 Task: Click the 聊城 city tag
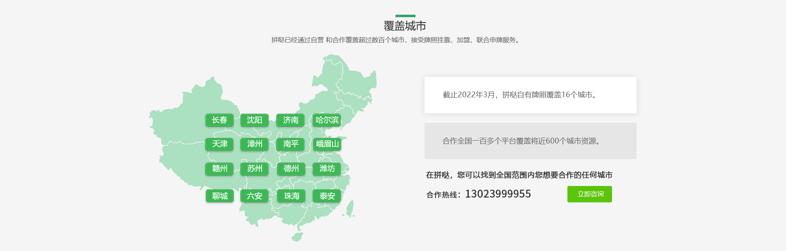coord(219,196)
